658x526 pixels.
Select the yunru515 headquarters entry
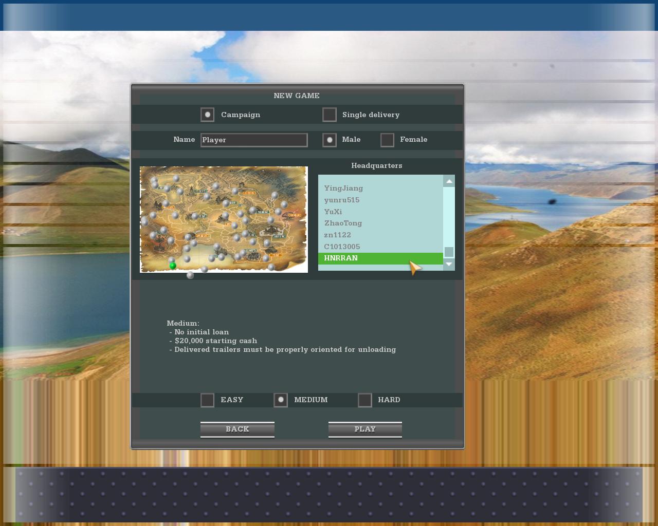click(x=342, y=200)
